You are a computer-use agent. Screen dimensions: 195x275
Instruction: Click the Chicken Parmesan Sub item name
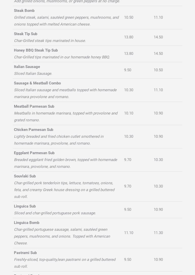33,130
